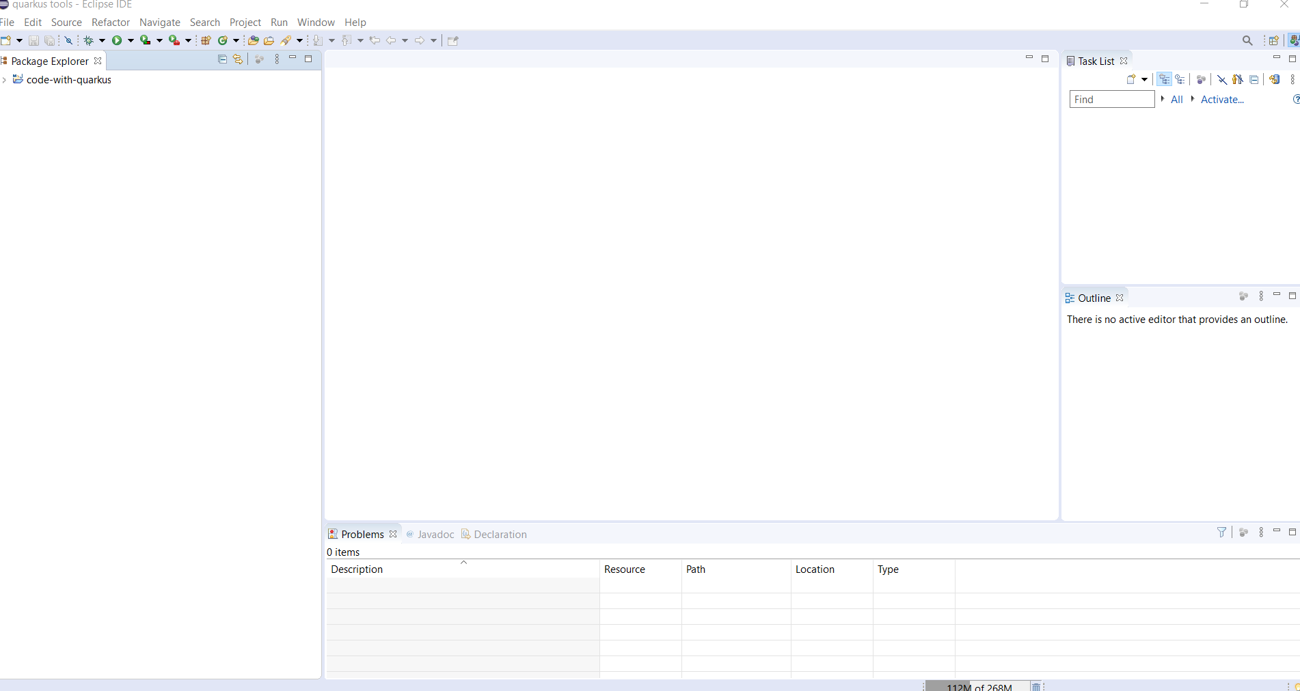Screen dimensions: 1300x691
Task: Click the toolbar search magnifier icon
Action: click(x=1247, y=41)
